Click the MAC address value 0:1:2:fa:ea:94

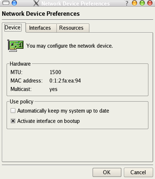pos(65,81)
